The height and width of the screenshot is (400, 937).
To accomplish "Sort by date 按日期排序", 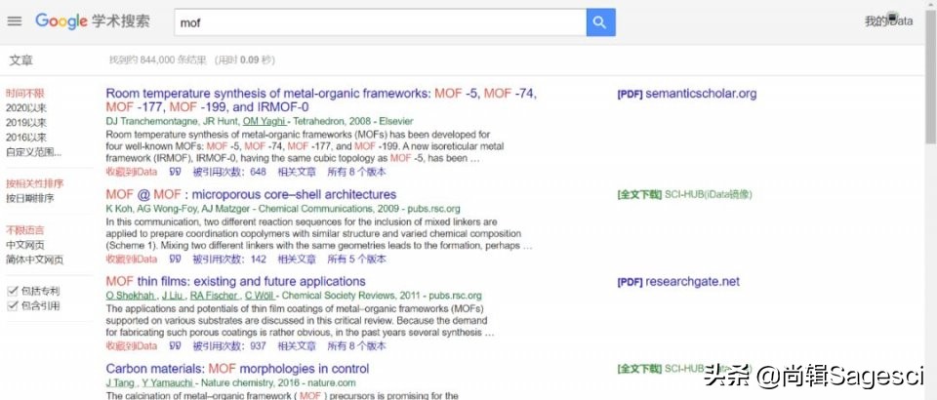I will [x=30, y=198].
